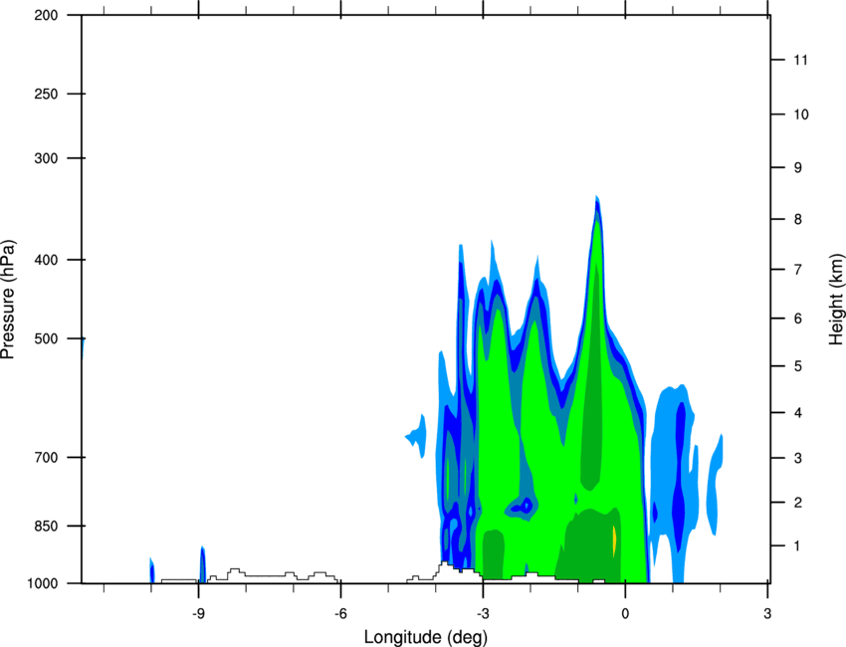Select the 300 tick label on pressure axis
The width and height of the screenshot is (846, 647).
point(46,158)
